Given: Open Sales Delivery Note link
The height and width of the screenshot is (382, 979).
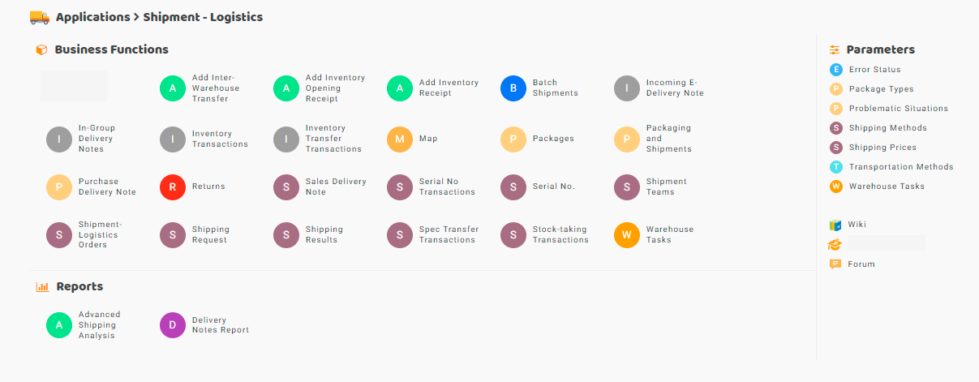Looking at the screenshot, I should click(x=336, y=187).
